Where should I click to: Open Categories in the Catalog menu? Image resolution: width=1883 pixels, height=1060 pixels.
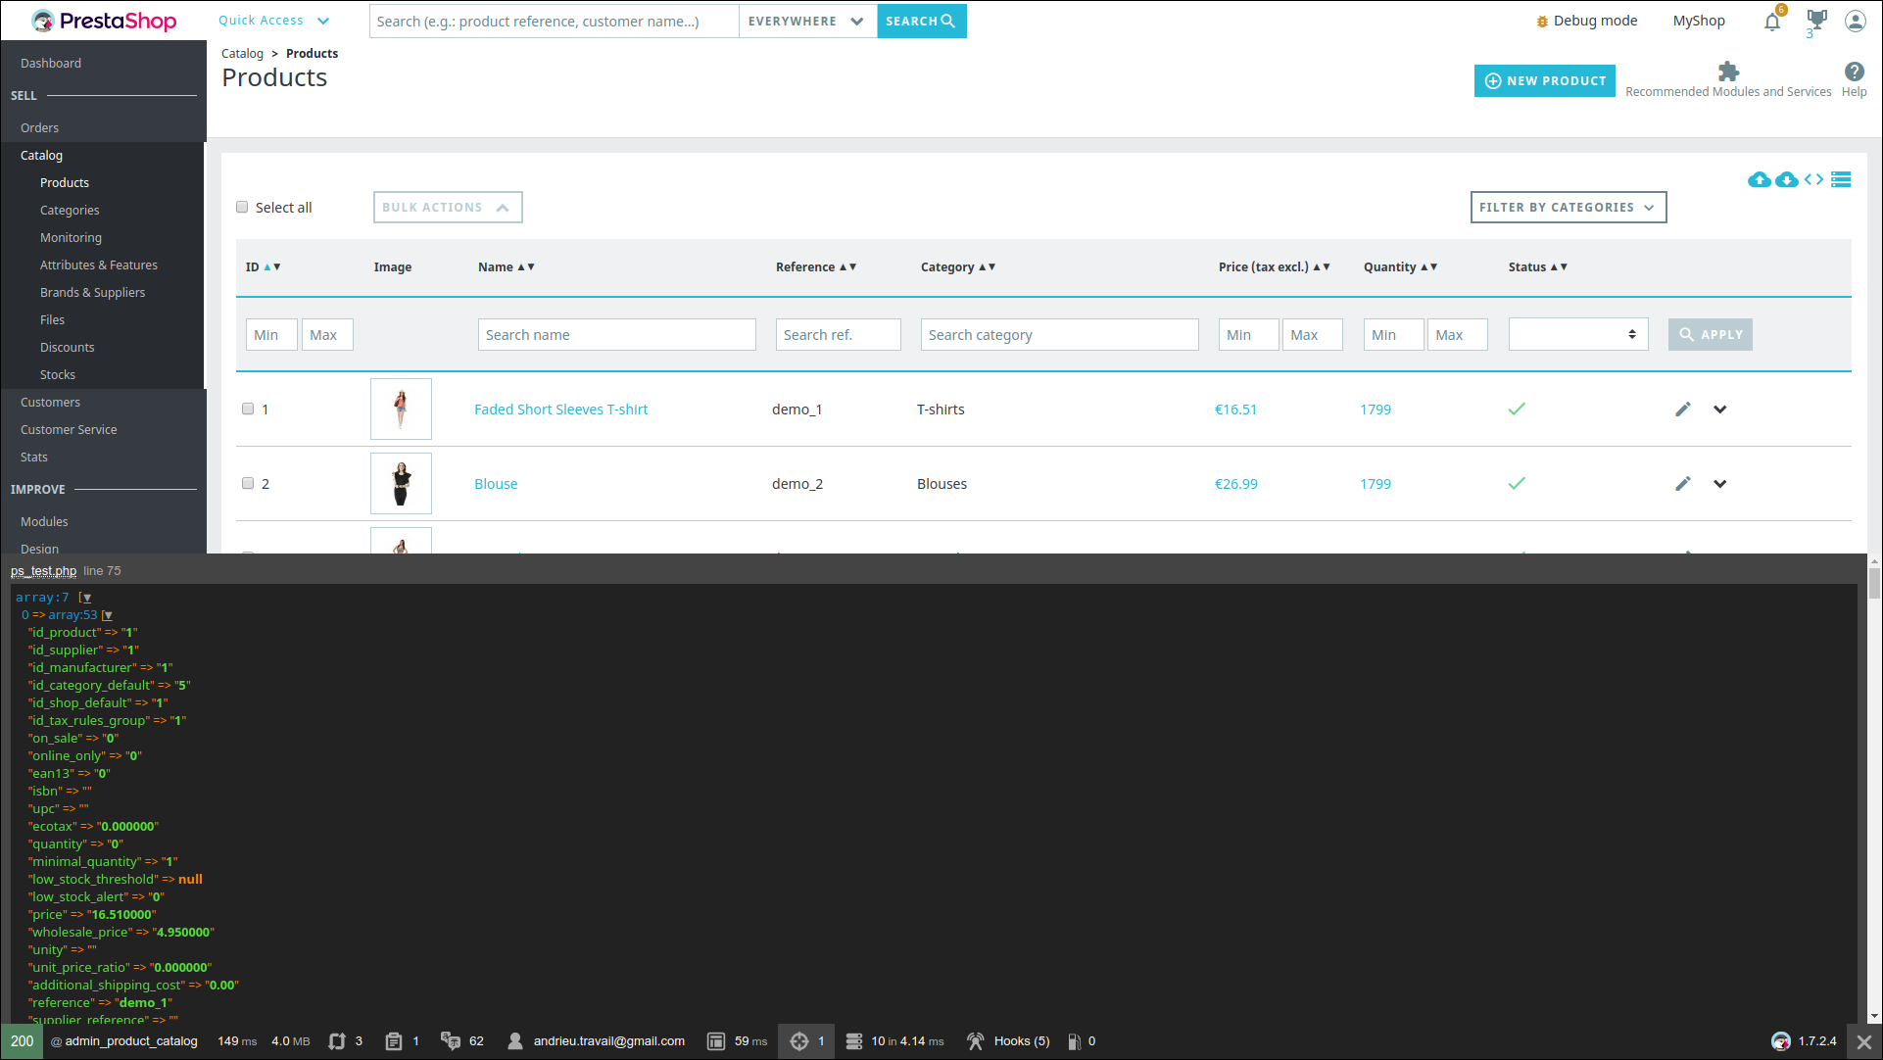click(70, 211)
